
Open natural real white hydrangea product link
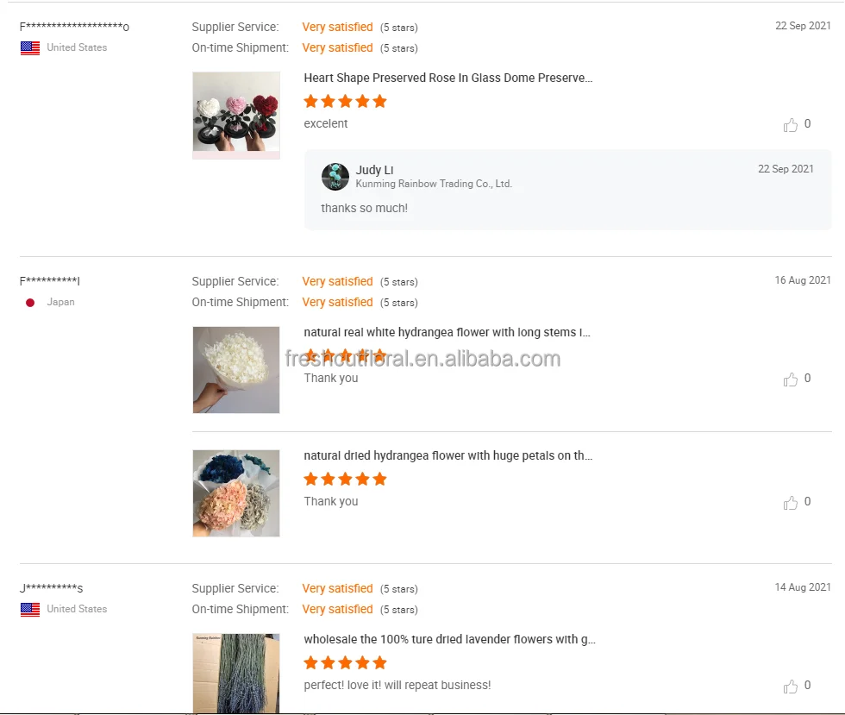447,333
